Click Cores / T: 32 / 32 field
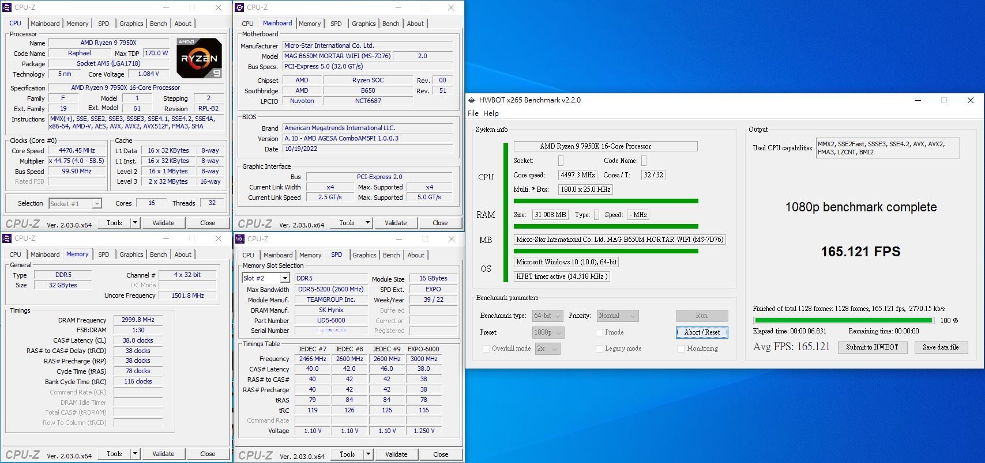Image resolution: width=985 pixels, height=463 pixels. (x=653, y=175)
